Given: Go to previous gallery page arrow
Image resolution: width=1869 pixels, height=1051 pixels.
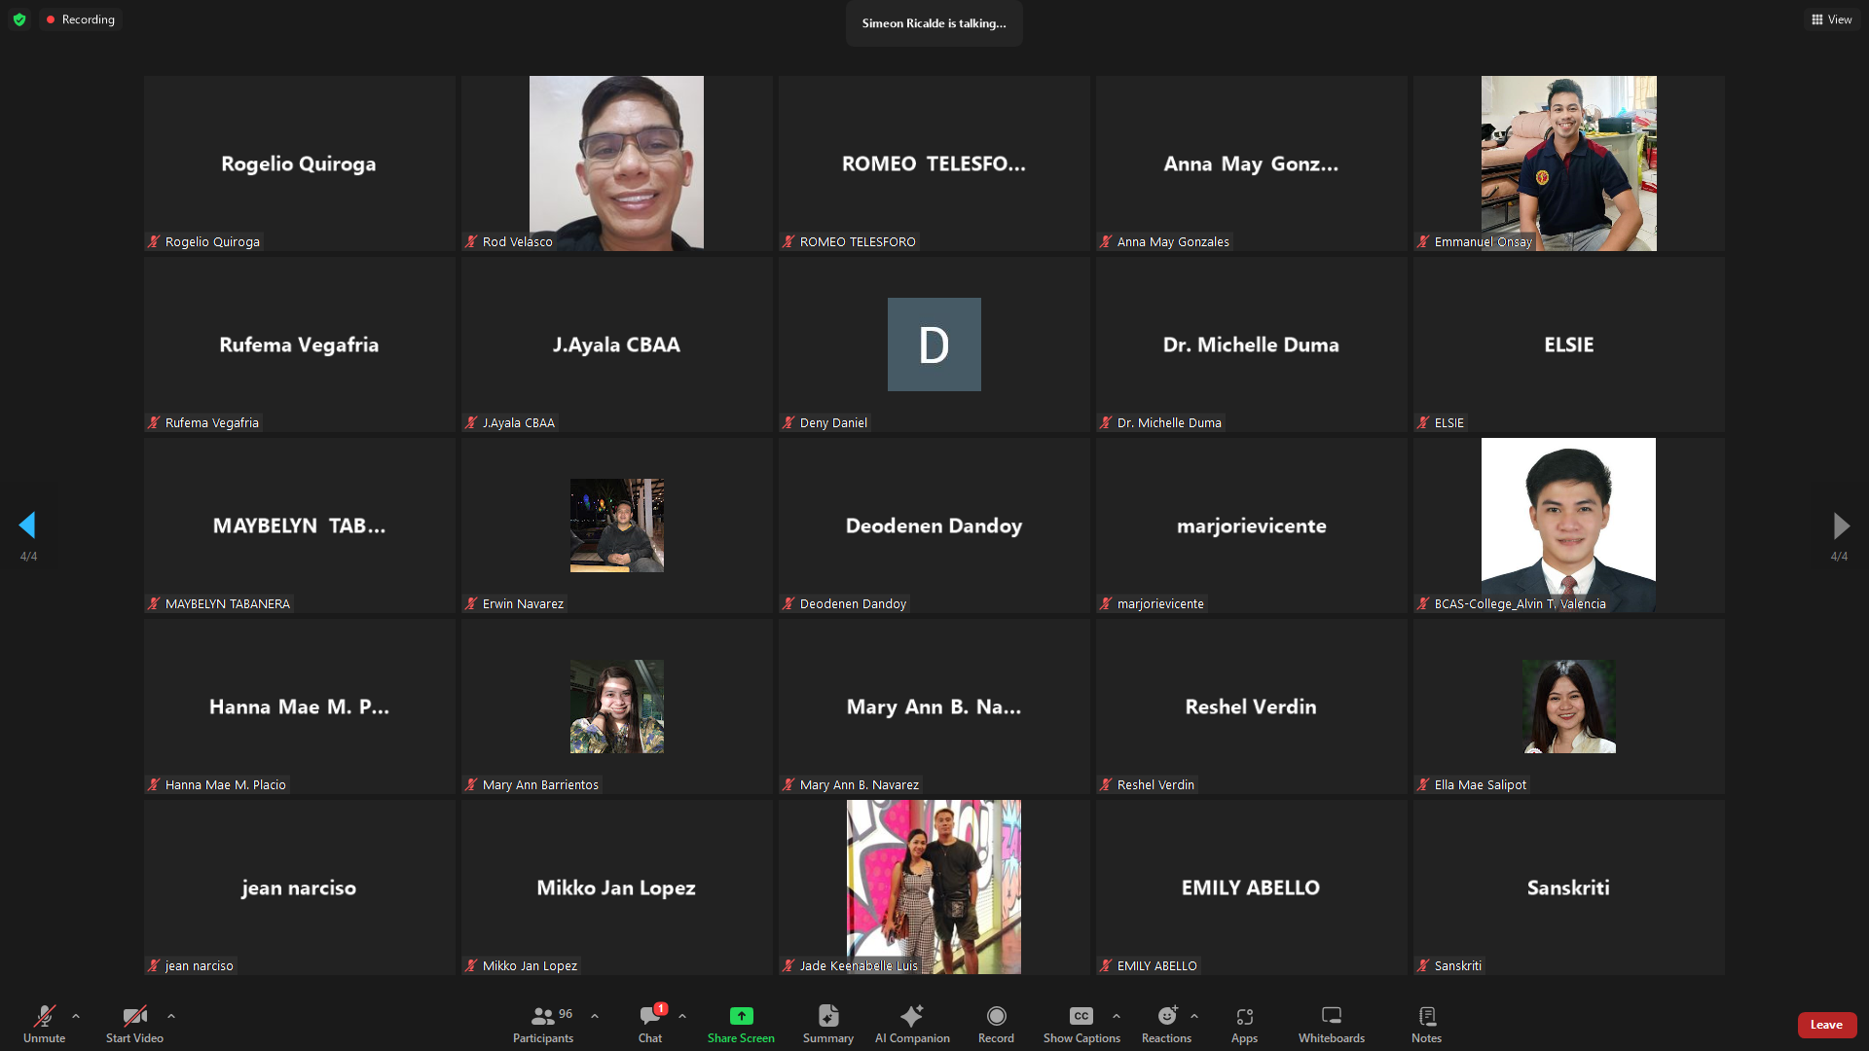Looking at the screenshot, I should coord(27,525).
